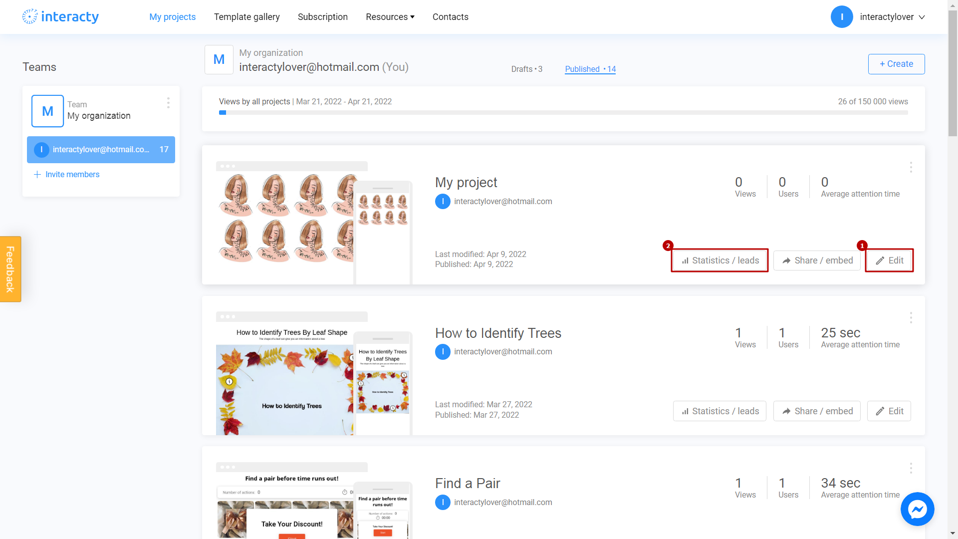
Task: Click Find a Pair title
Action: pyautogui.click(x=468, y=484)
